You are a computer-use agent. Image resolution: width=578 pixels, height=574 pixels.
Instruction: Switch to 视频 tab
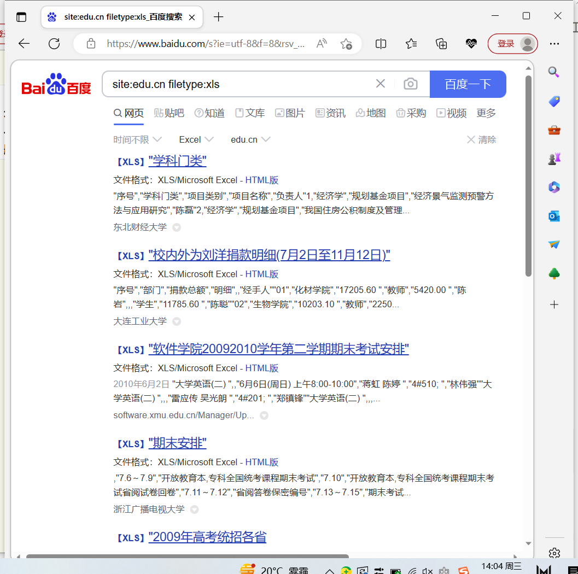click(452, 113)
